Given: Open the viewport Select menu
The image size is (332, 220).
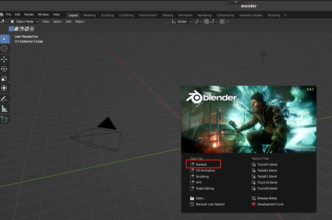Looking at the screenshot, I should [57, 22].
